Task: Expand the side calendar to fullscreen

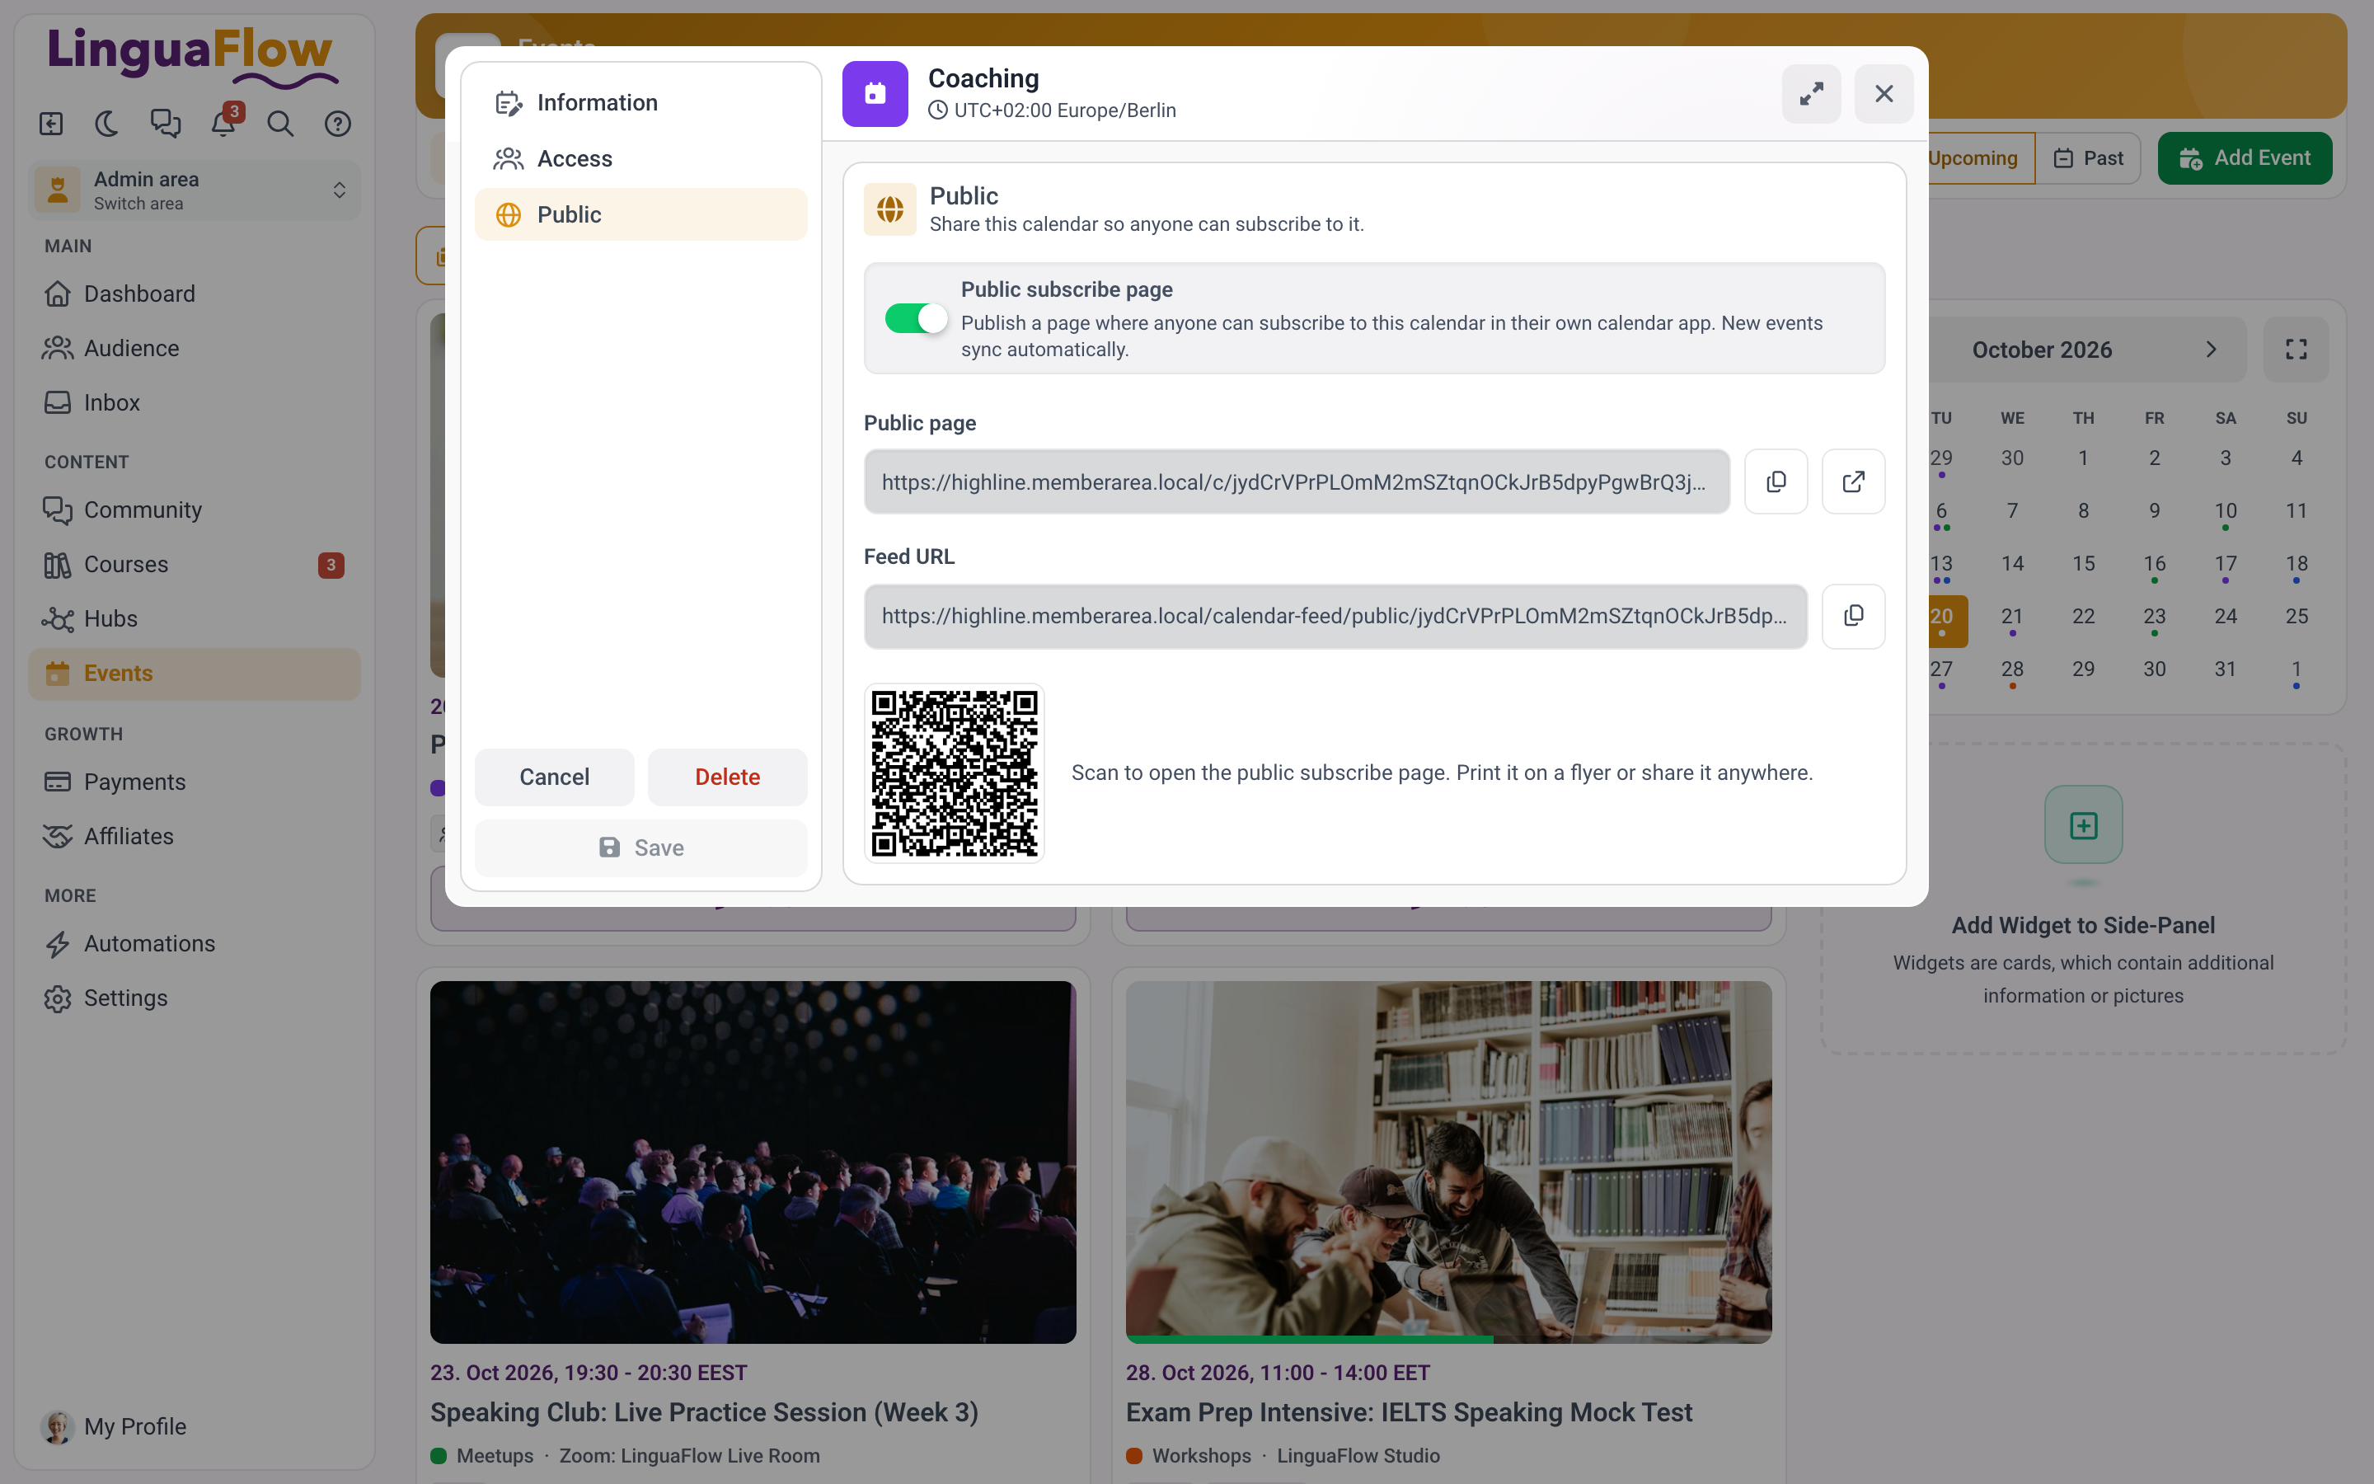Action: coord(2296,350)
